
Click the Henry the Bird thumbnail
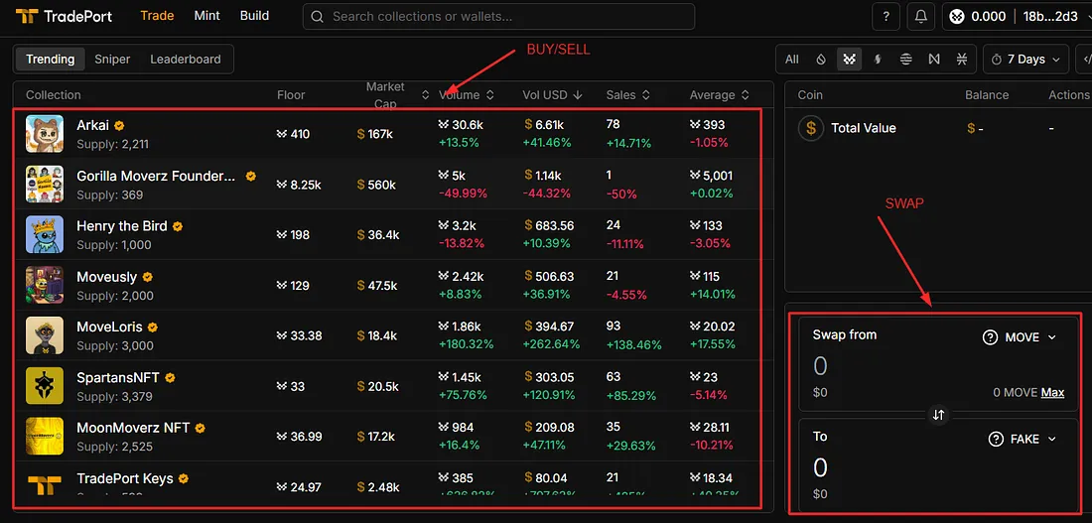(45, 234)
